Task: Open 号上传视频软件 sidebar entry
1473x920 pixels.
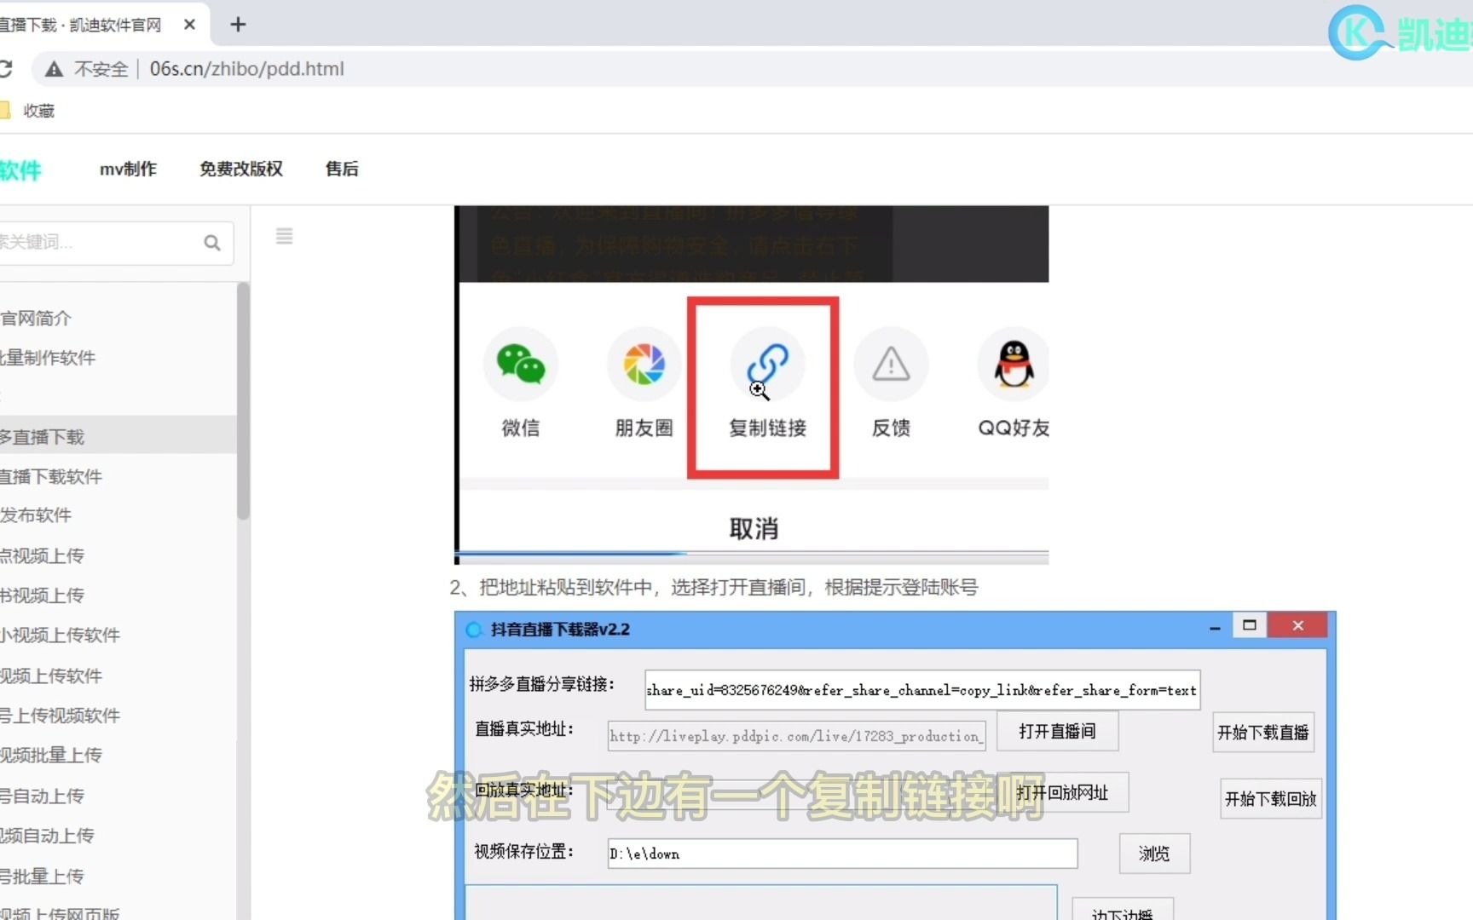Action: tap(61, 716)
